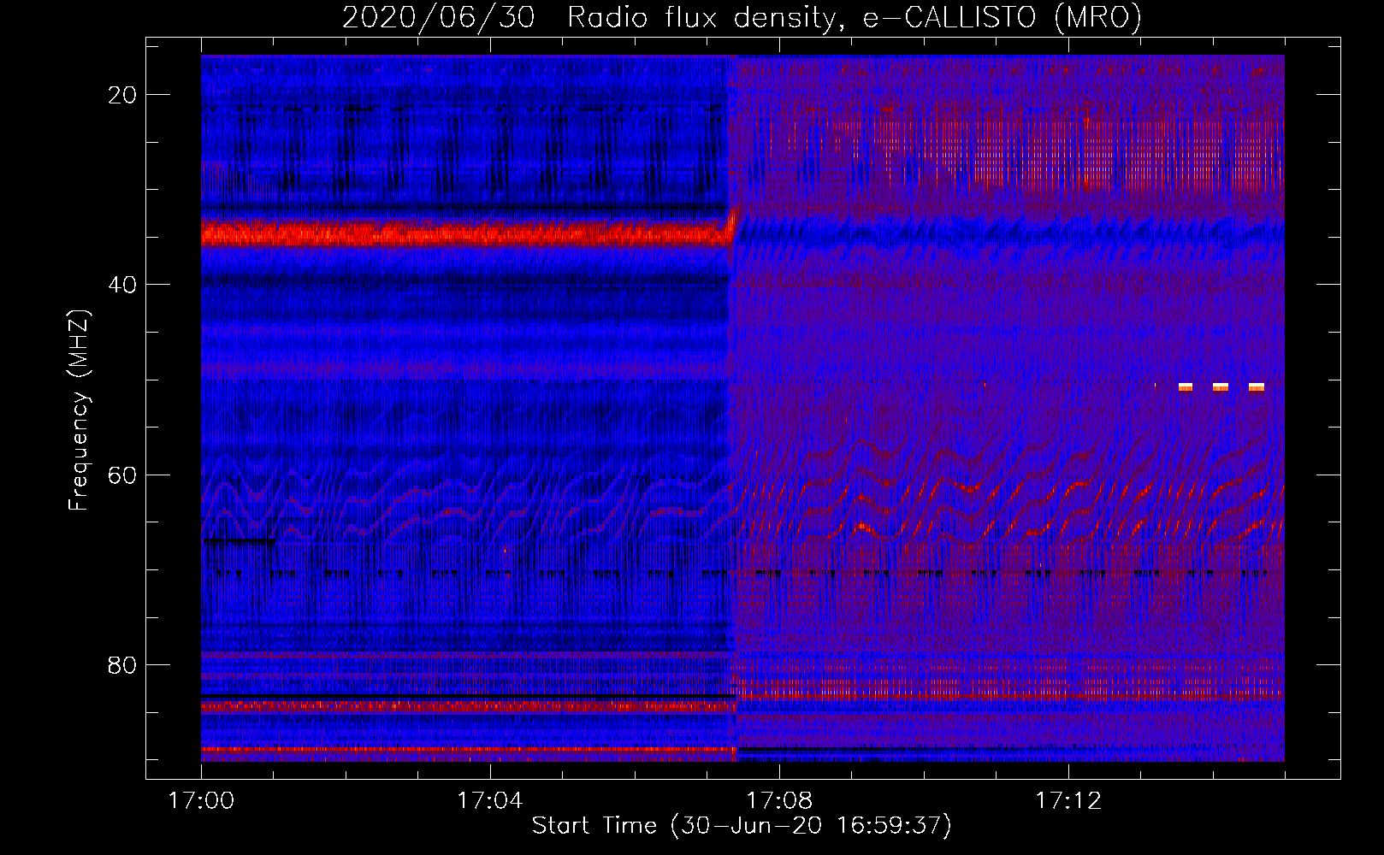Click the '80' frequency tick label
The width and height of the screenshot is (1384, 855).
click(x=123, y=664)
